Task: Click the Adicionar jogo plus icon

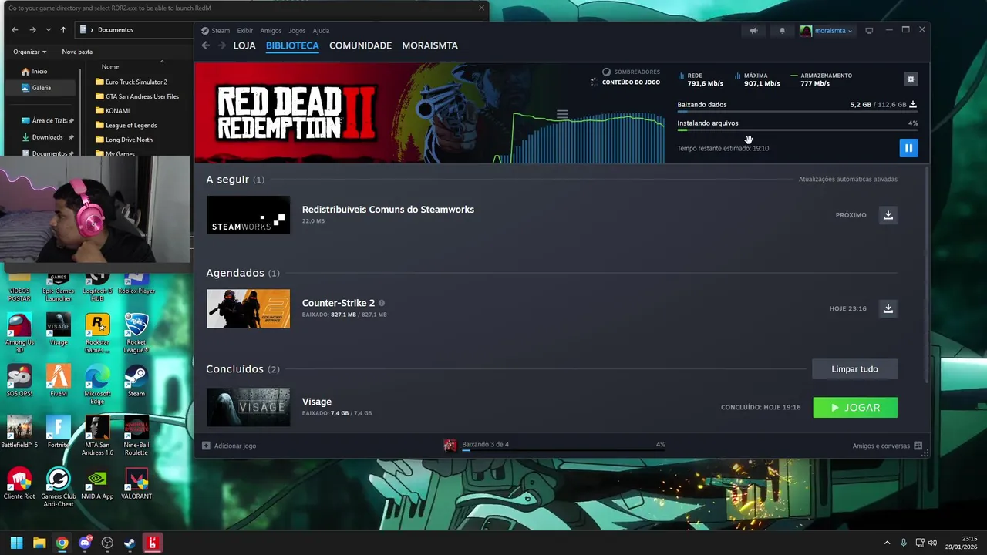Action: (206, 446)
